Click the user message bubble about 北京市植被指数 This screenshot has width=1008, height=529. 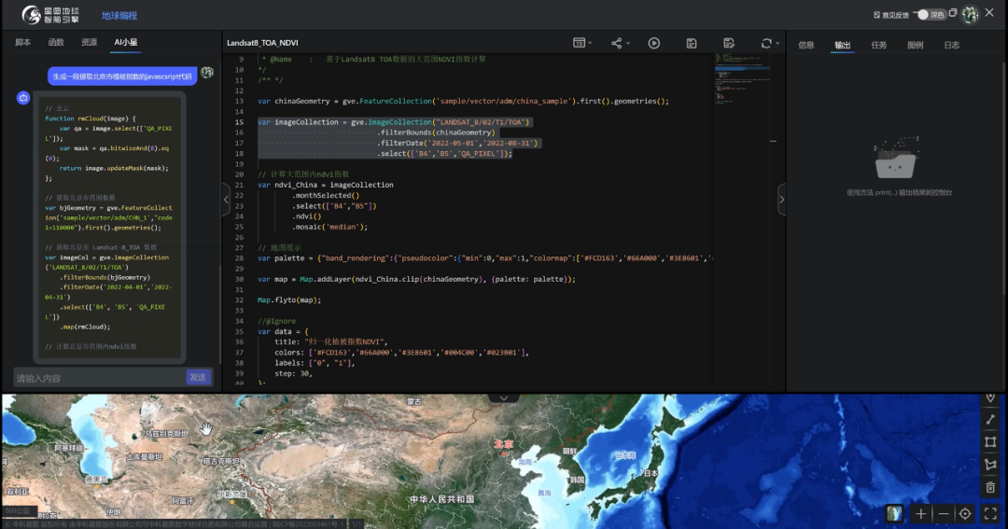tap(122, 76)
